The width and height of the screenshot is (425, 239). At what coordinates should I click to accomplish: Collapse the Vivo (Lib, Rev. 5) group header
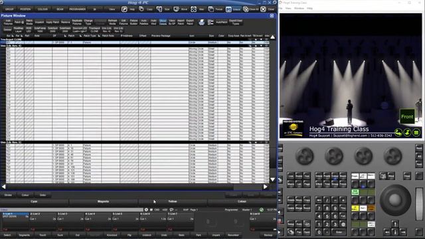pos(134,142)
